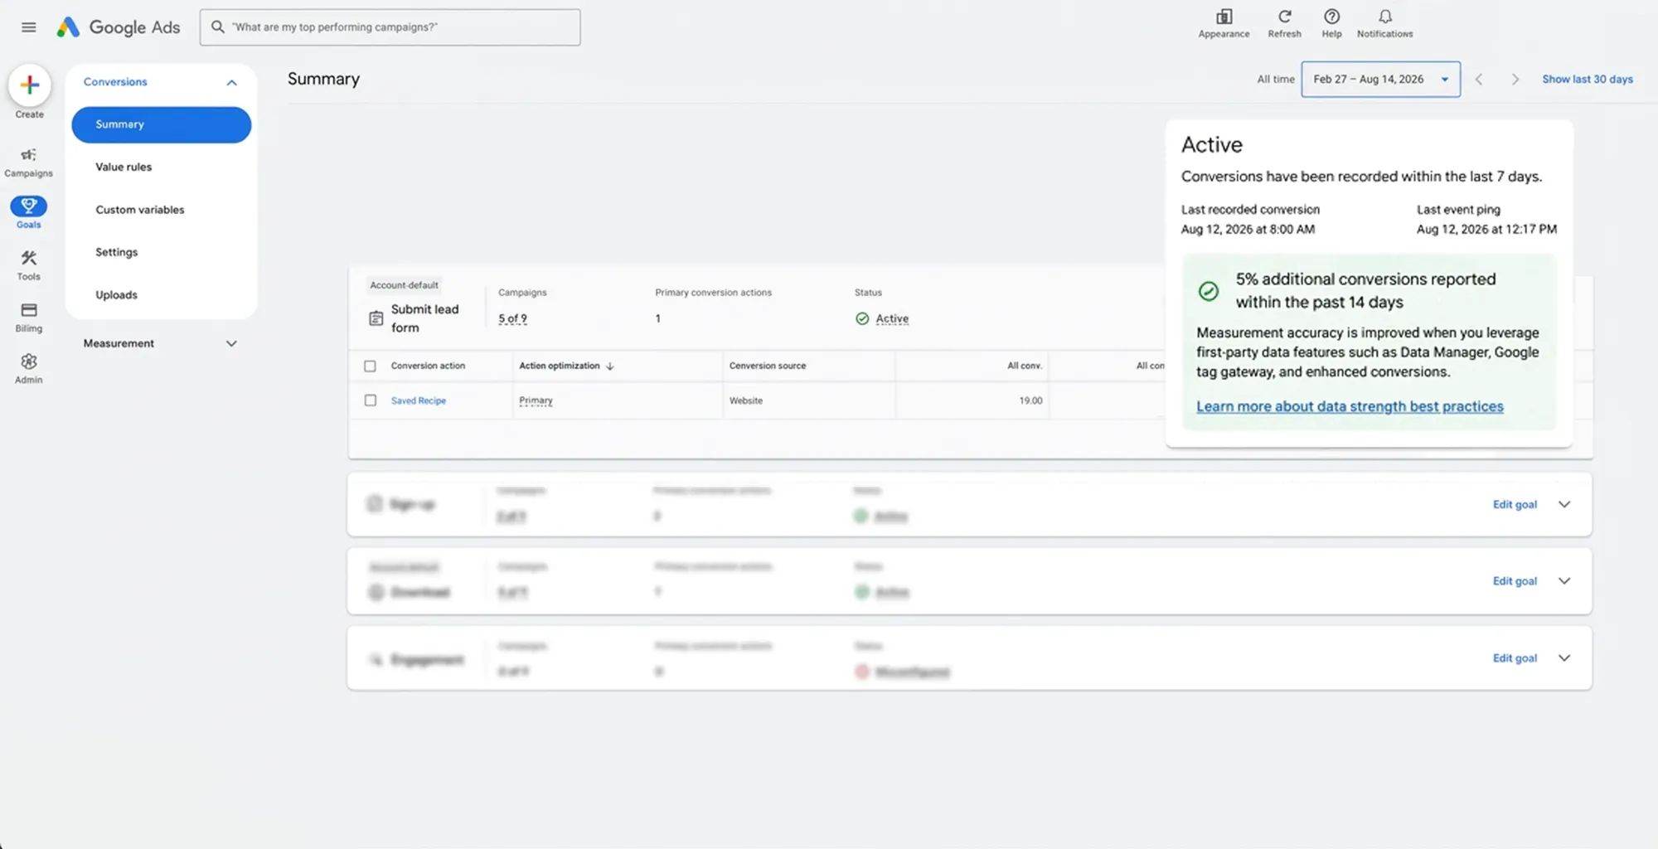
Task: Sort by Action optimization arrow
Action: click(610, 366)
